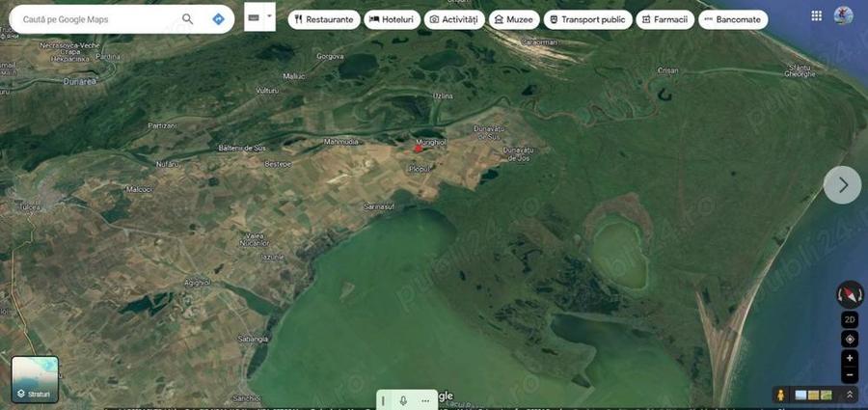
Task: Open the keyboard input dropdown arrow
Action: point(270,16)
